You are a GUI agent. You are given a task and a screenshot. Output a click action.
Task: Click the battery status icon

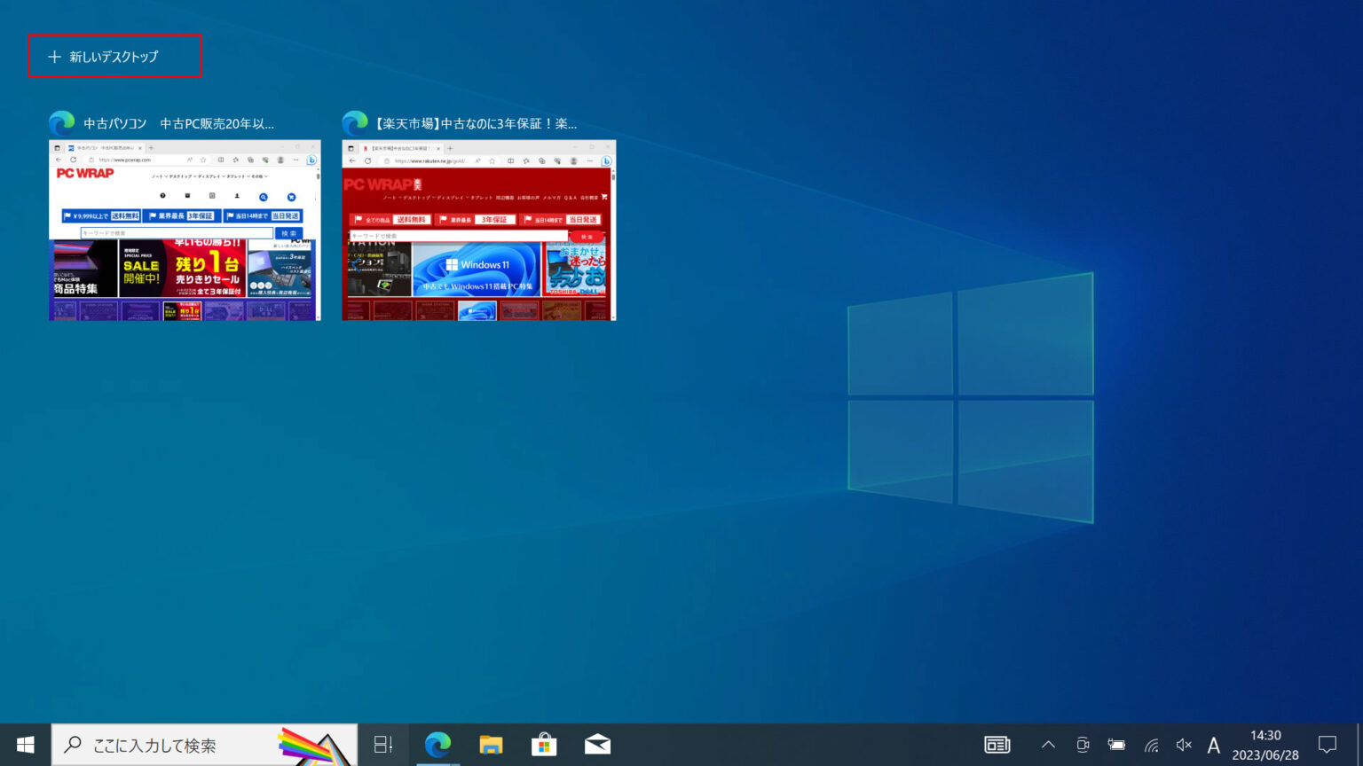1117,744
